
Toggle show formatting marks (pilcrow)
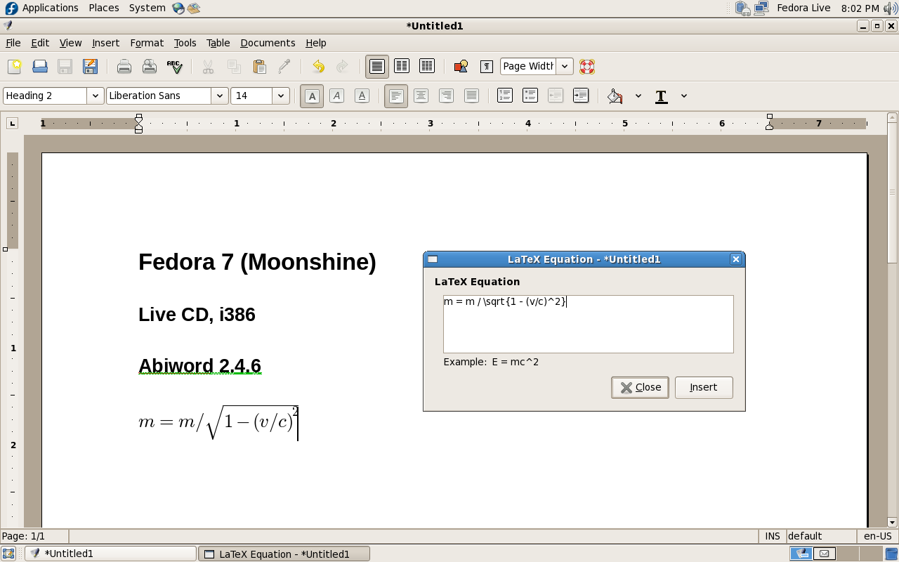pos(486,67)
